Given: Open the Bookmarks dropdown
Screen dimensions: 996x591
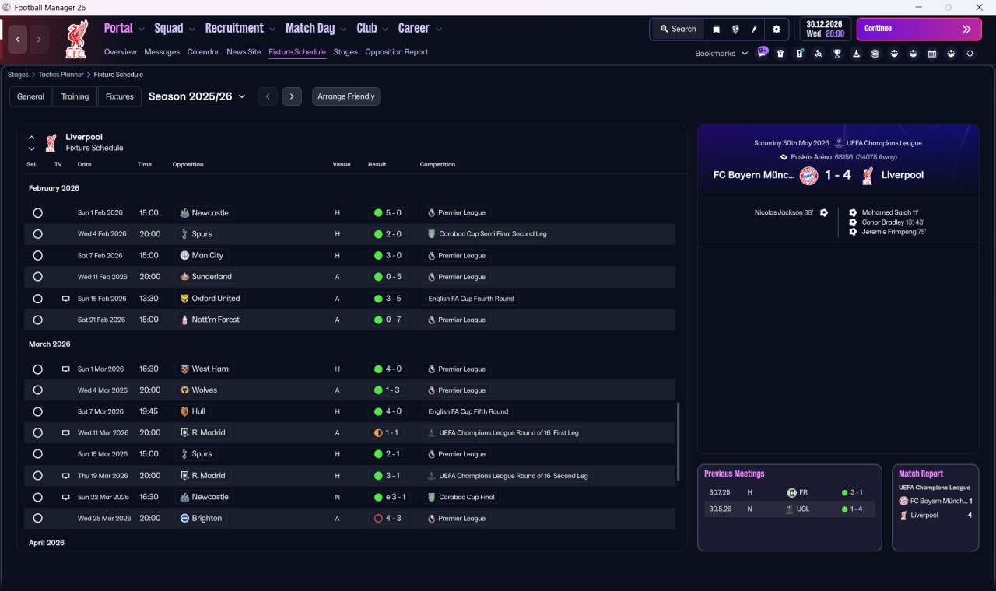Looking at the screenshot, I should (721, 54).
